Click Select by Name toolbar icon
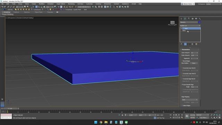Image resolution: width=222 pixels, height=125 pixels. pyautogui.click(x=28, y=7)
